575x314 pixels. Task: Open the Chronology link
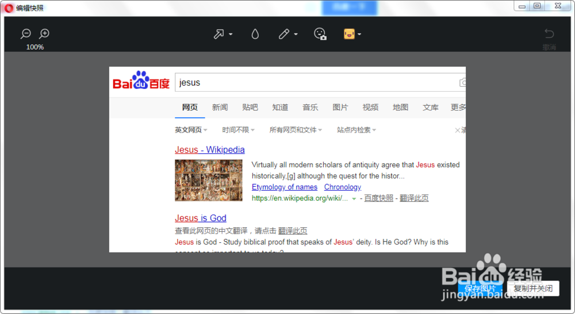(x=343, y=187)
